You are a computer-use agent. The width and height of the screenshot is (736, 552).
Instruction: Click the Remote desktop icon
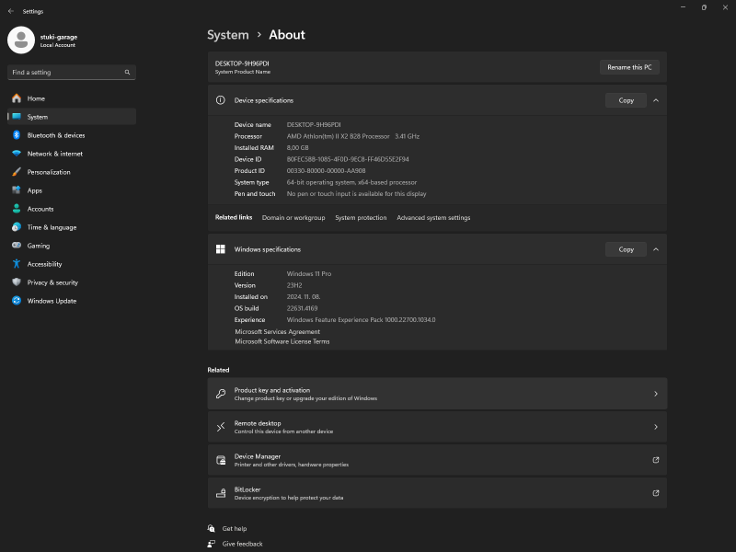(221, 427)
